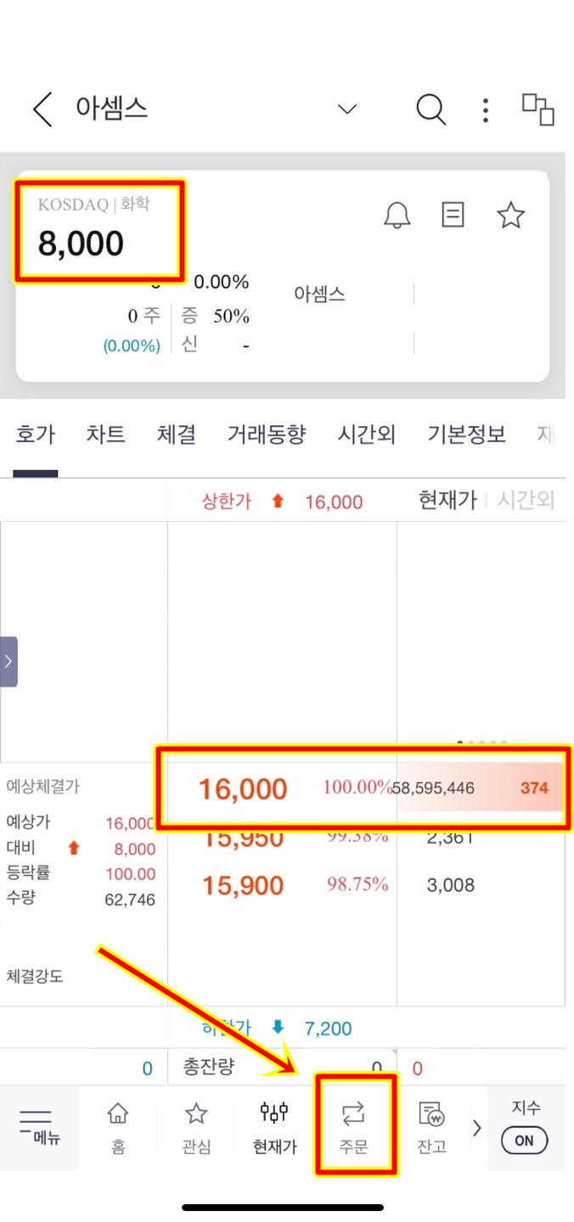
Task: Expand the 아셈스 stock name dropdown
Action: 346,109
